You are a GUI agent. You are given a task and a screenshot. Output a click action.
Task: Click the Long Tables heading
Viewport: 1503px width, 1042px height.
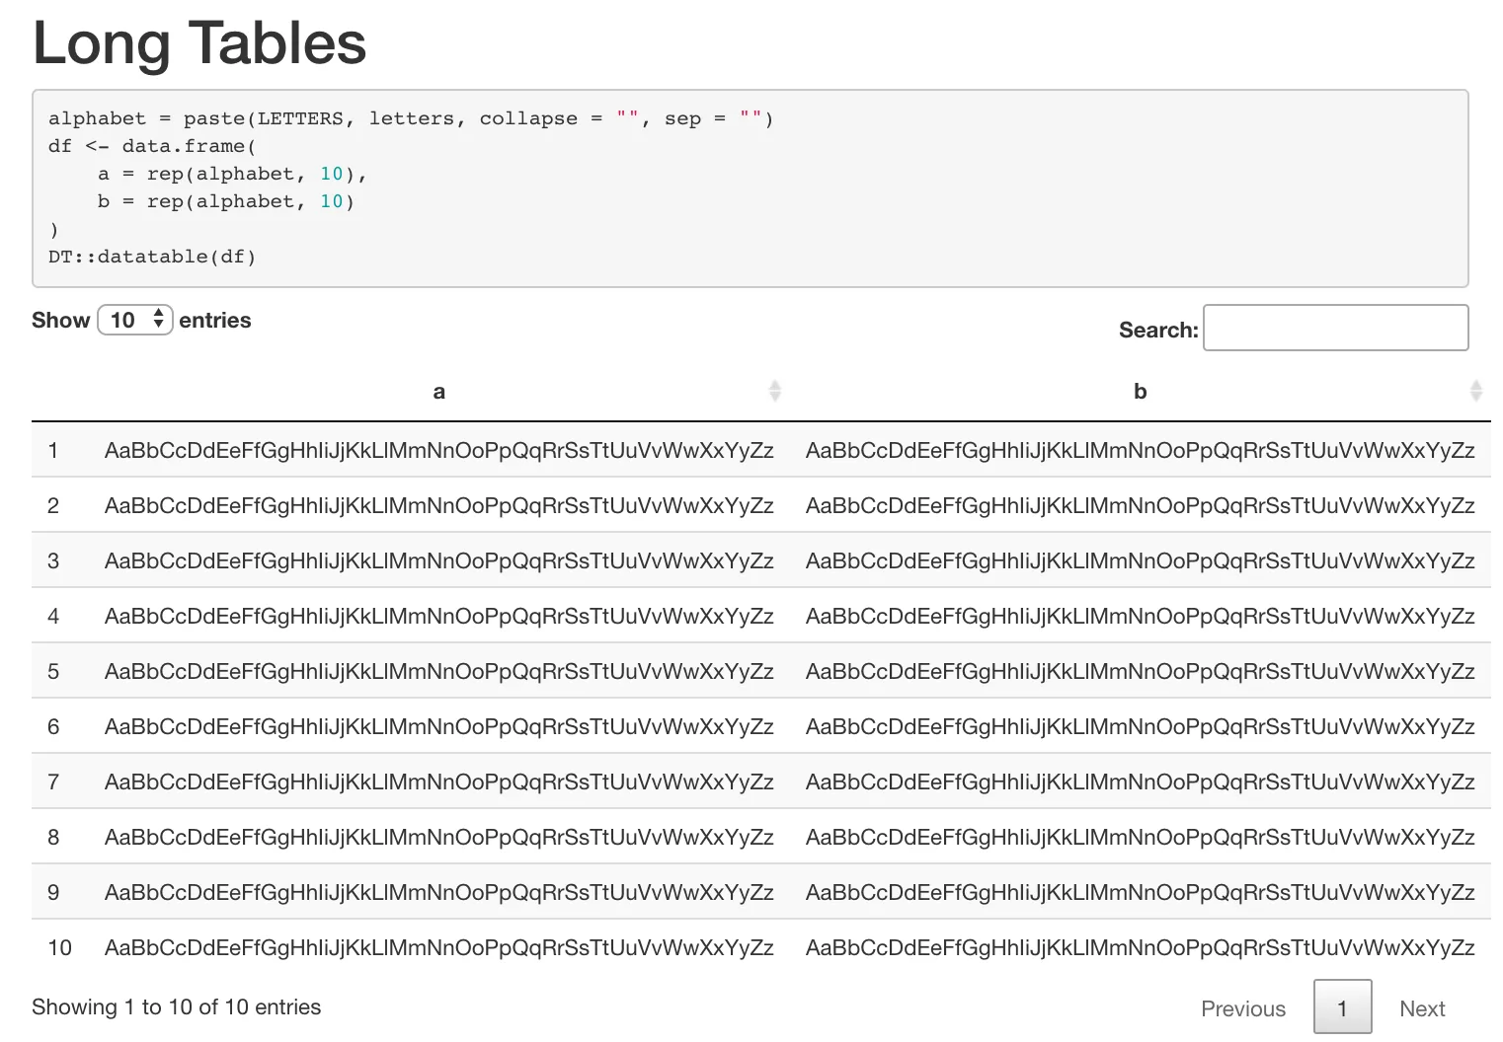pos(199,43)
